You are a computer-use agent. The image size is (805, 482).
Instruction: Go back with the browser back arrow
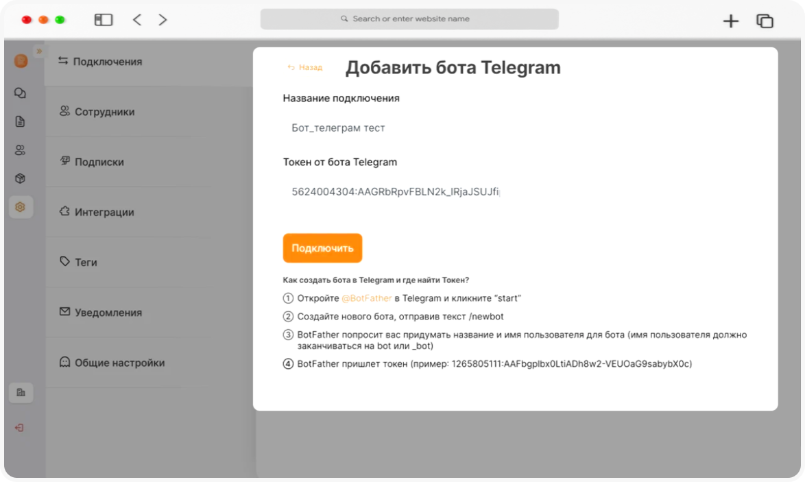click(x=137, y=20)
